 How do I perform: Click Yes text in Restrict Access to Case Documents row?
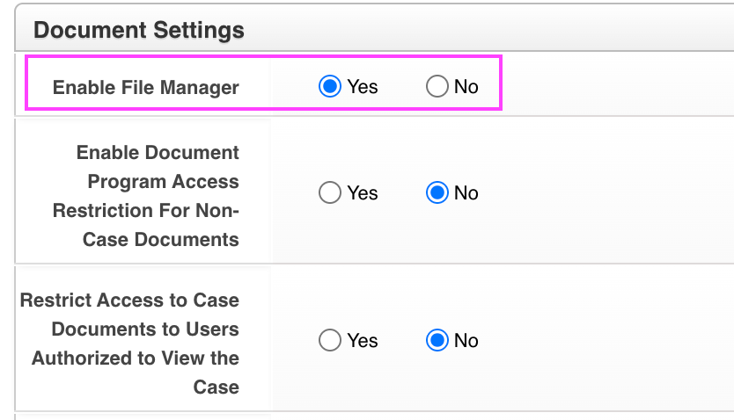click(x=363, y=341)
